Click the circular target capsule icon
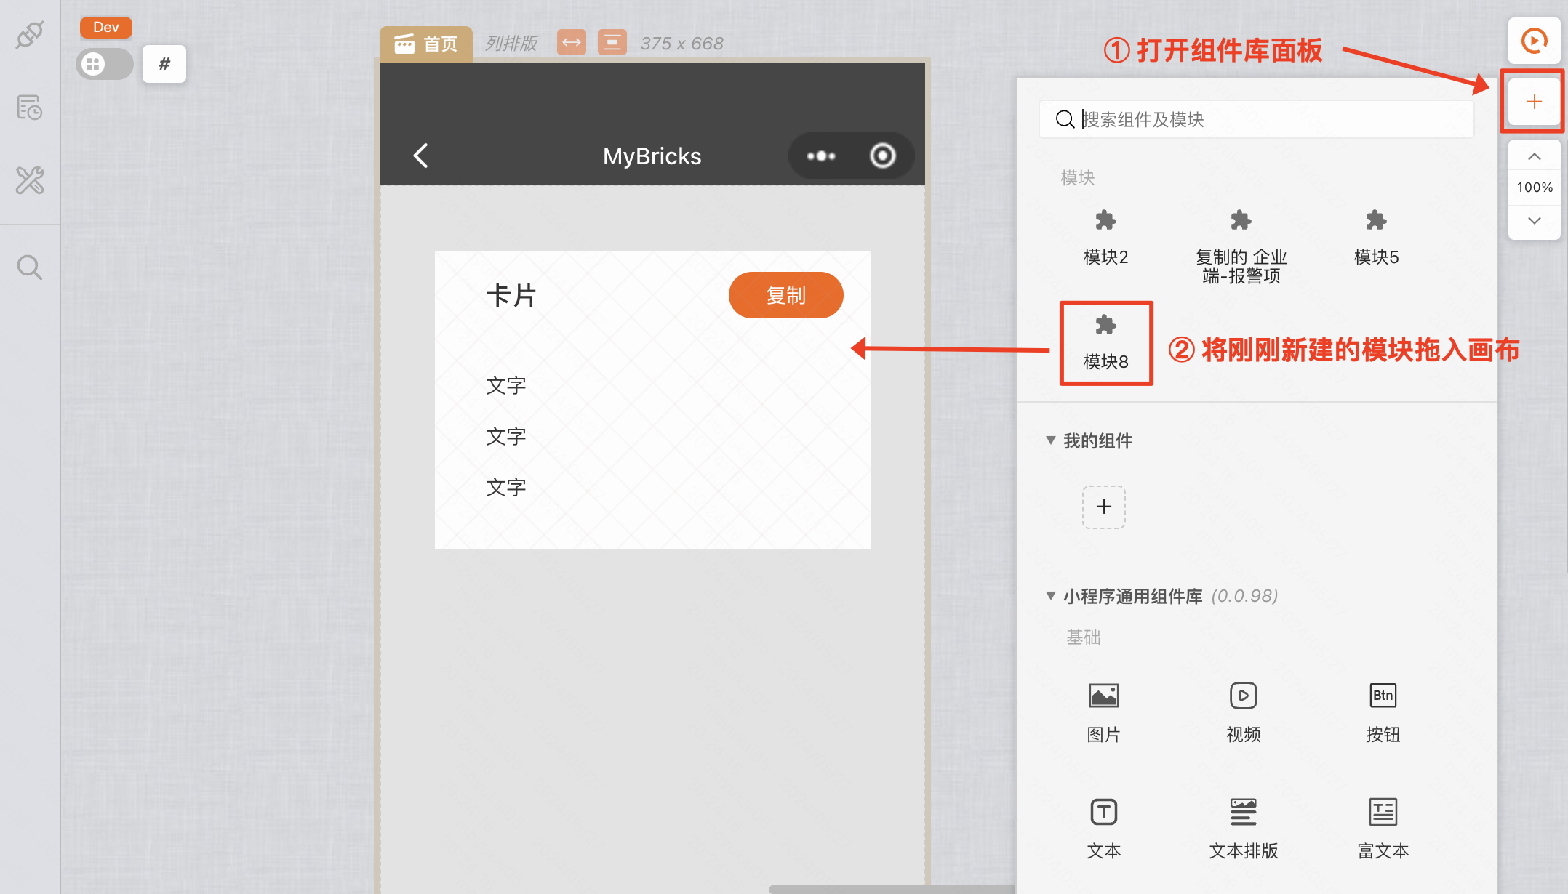 pyautogui.click(x=883, y=156)
